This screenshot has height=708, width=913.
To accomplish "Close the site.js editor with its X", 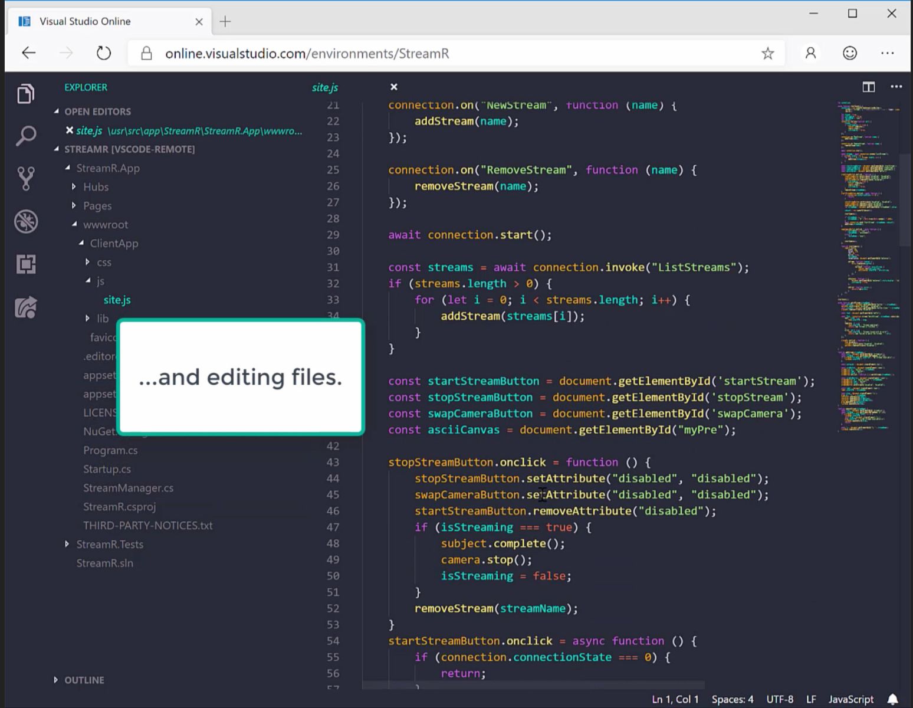I will 393,87.
